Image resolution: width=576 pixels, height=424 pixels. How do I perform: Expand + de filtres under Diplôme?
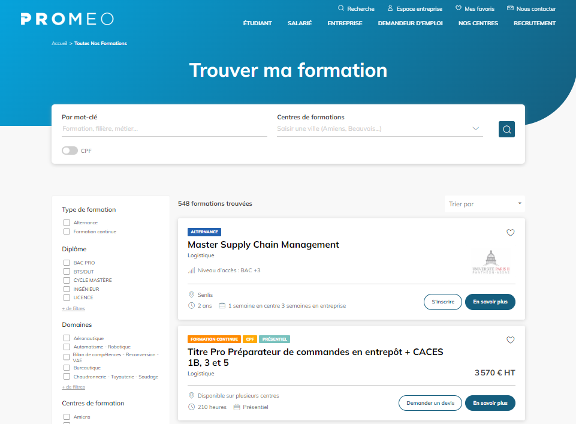point(73,308)
